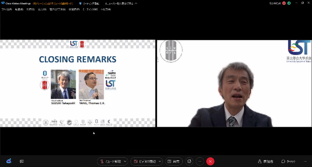Minimize the Webex Meetings window

coord(296,3)
